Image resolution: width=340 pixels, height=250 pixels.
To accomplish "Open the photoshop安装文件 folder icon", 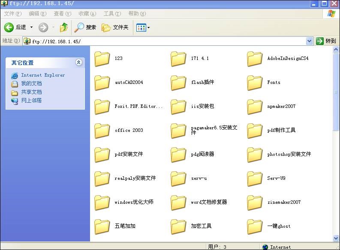I will (x=255, y=155).
